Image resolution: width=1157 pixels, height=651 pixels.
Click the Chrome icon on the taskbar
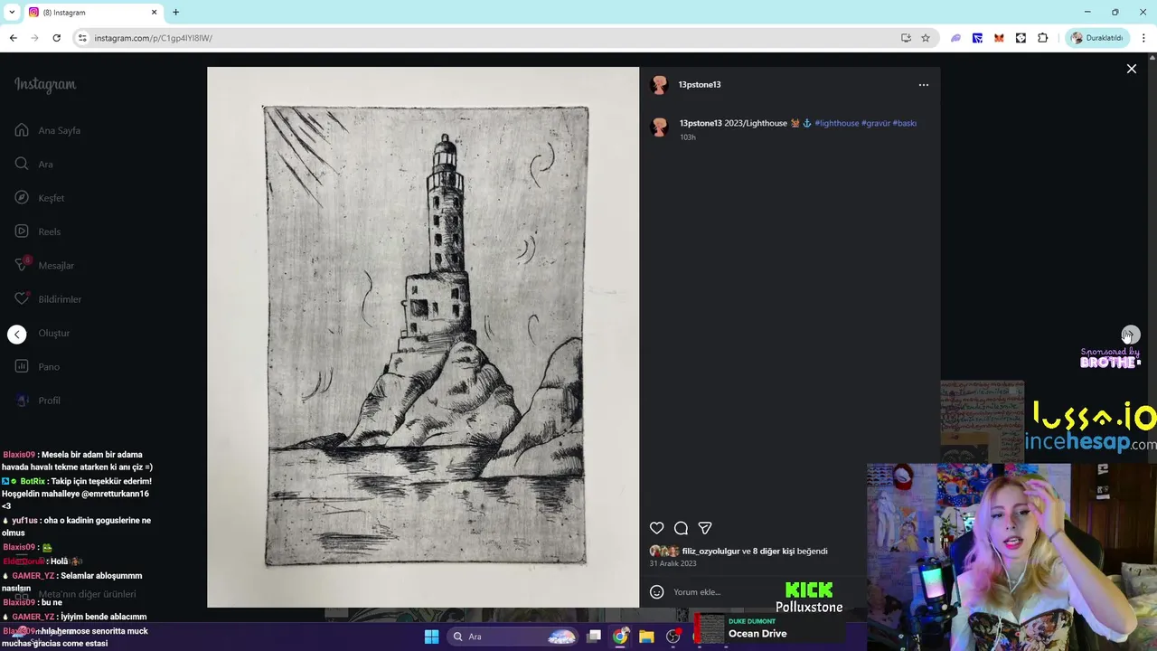[620, 637]
